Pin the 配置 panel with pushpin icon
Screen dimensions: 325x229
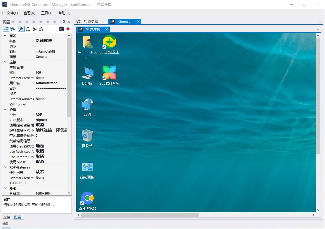pos(64,22)
